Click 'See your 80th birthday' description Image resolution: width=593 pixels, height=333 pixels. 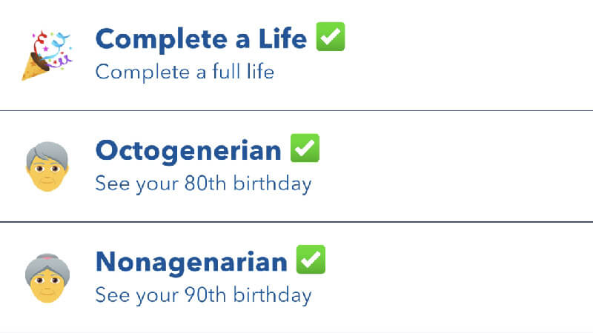pos(203,184)
